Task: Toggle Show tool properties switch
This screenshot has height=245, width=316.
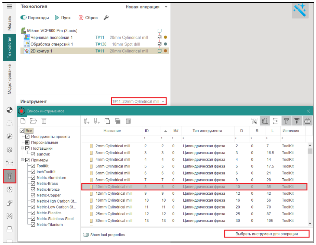Action: click(x=86, y=235)
